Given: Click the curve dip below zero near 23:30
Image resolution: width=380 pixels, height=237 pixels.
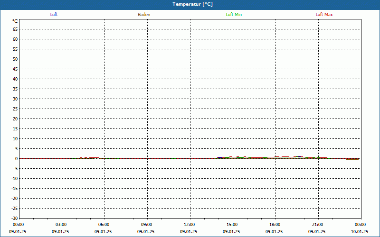Looking at the screenshot, I should click(351, 159).
